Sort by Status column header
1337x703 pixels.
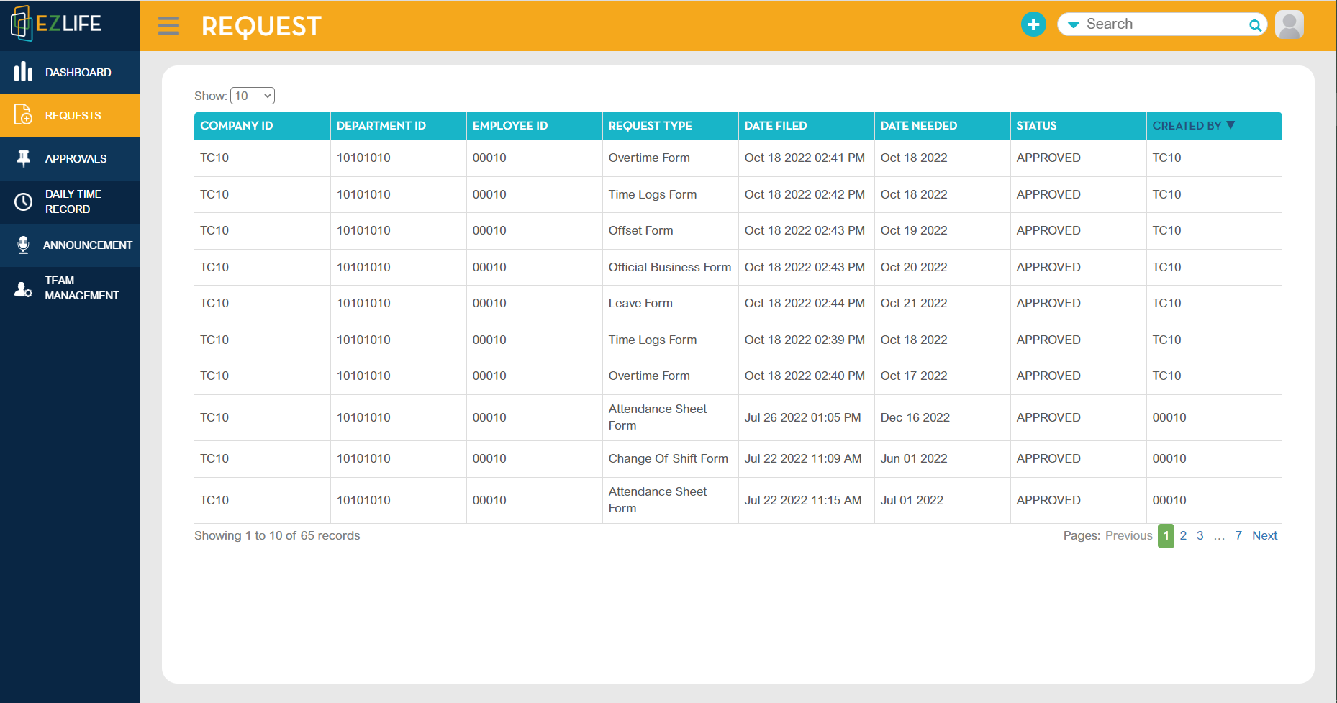pos(1078,125)
